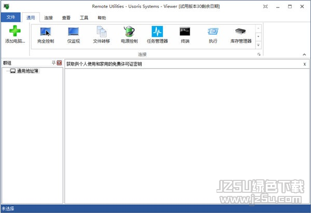311x213 pixels.
Task: Switch to the Tools (工具) tab
Action: pos(84,18)
